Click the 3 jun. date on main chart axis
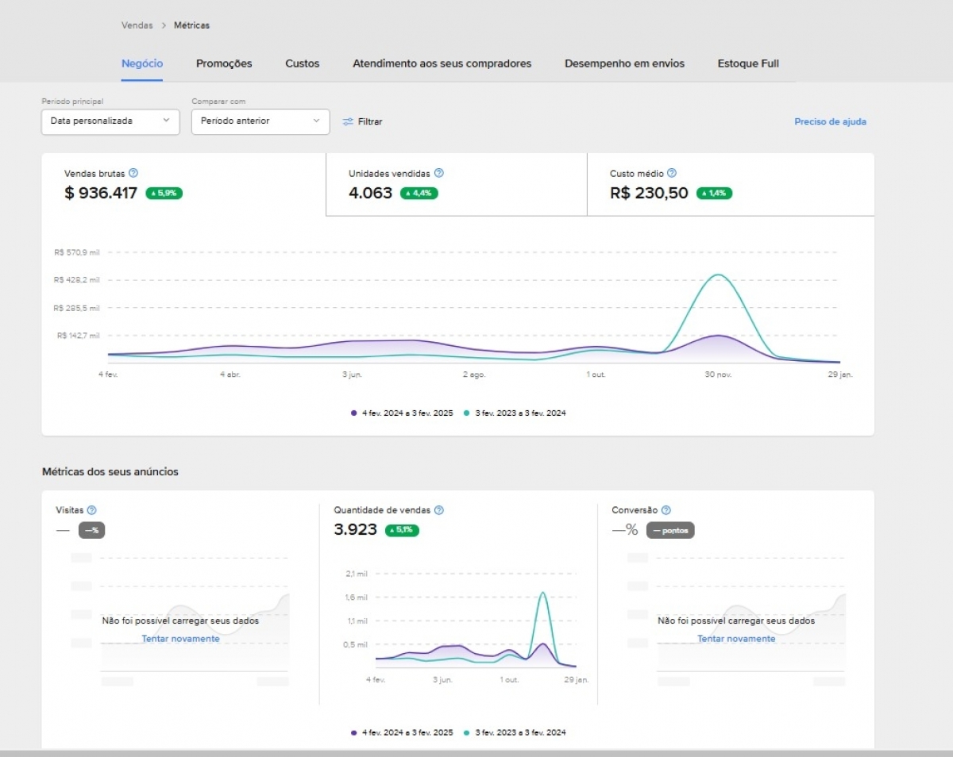Screen dimensions: 953x757 [x=352, y=375]
